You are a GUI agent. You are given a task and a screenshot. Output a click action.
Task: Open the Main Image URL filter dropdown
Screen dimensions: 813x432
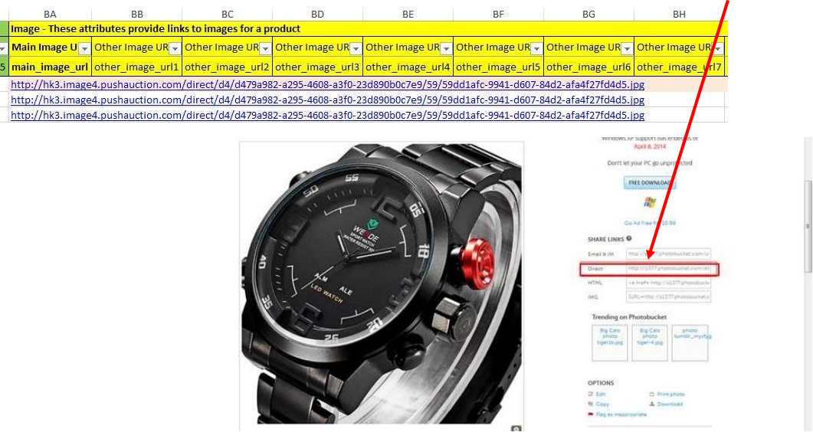[x=84, y=48]
